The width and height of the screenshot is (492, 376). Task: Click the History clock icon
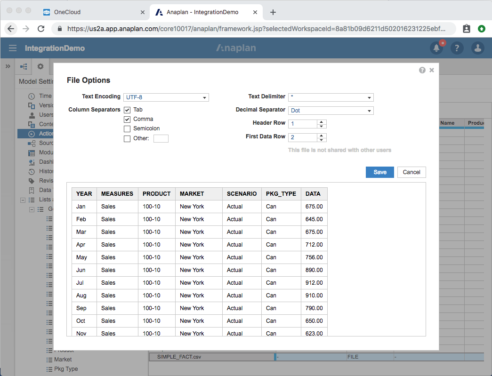point(32,172)
